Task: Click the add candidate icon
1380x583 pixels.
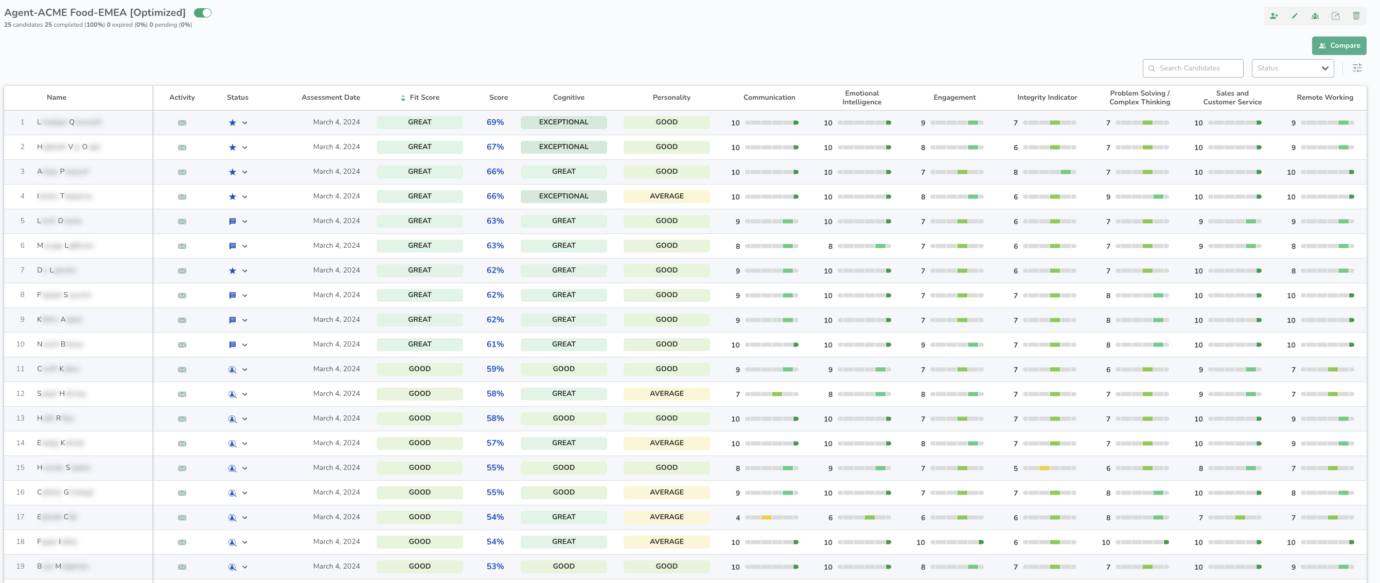Action: [1274, 16]
